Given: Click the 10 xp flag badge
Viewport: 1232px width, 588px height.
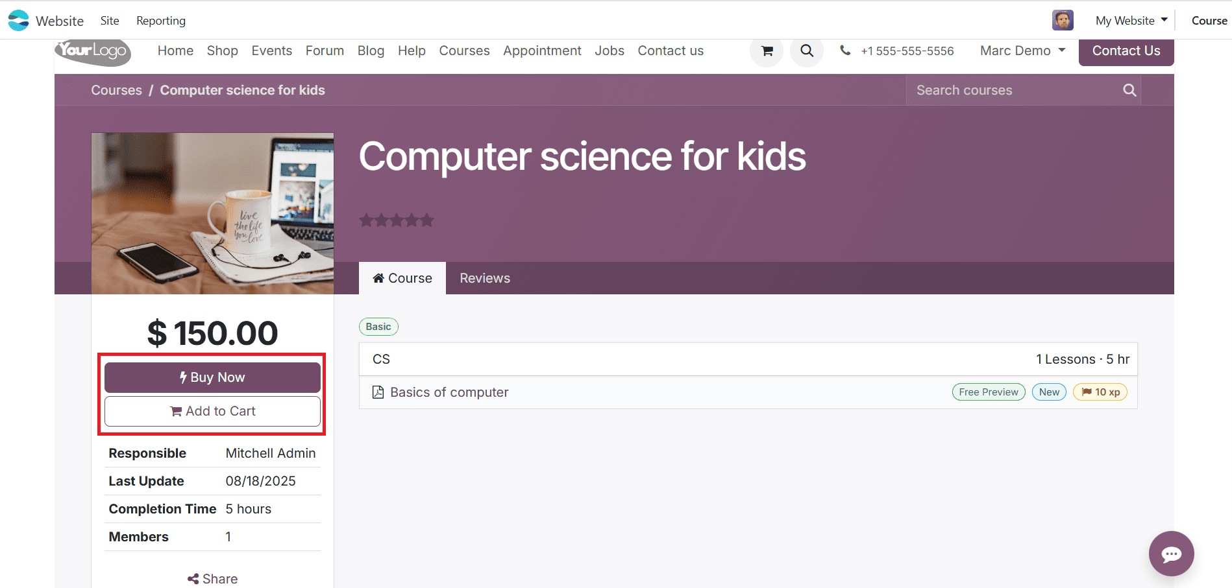Looking at the screenshot, I should pos(1100,392).
